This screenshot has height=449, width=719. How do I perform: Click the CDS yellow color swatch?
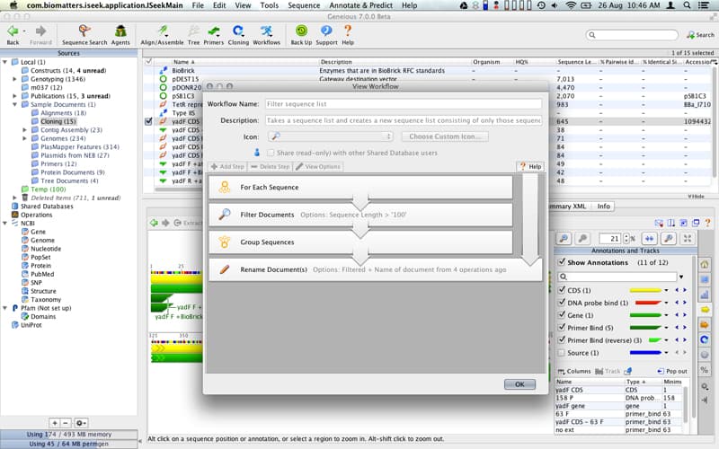[645, 290]
